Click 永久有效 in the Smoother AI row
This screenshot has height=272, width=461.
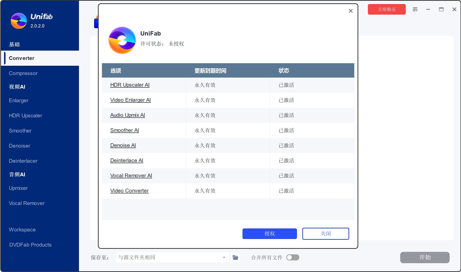click(x=205, y=130)
